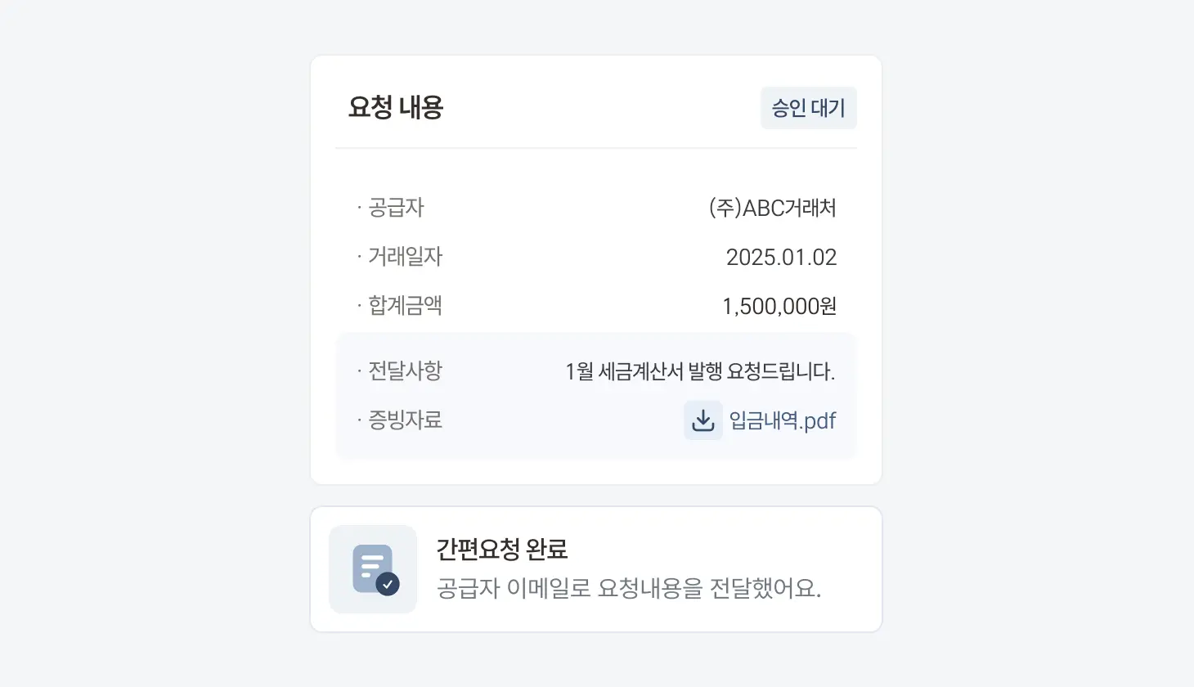The image size is (1194, 687).
Task: Click the bullet dot beside 거래일자 label
Action: 360,257
